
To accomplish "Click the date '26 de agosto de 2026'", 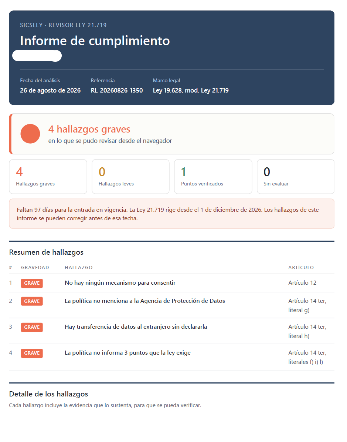I will [x=50, y=90].
